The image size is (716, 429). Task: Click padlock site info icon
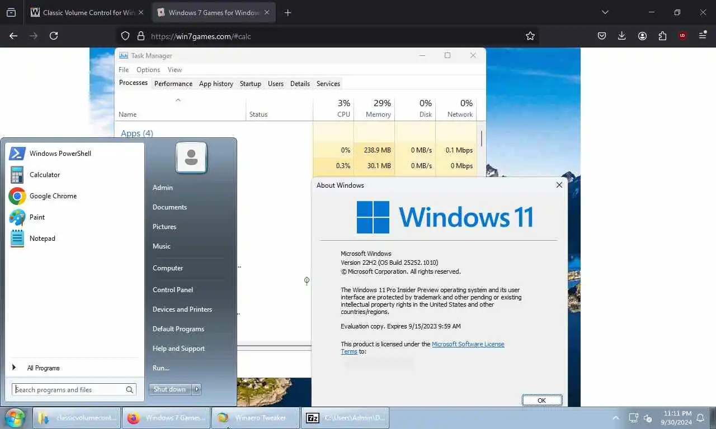[x=140, y=36]
